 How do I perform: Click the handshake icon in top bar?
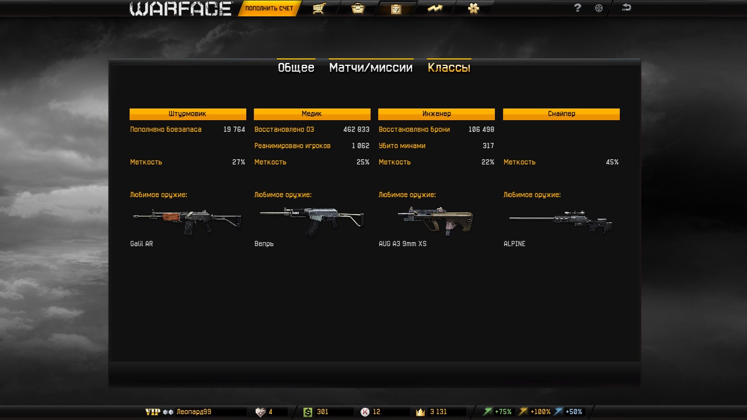pos(435,8)
